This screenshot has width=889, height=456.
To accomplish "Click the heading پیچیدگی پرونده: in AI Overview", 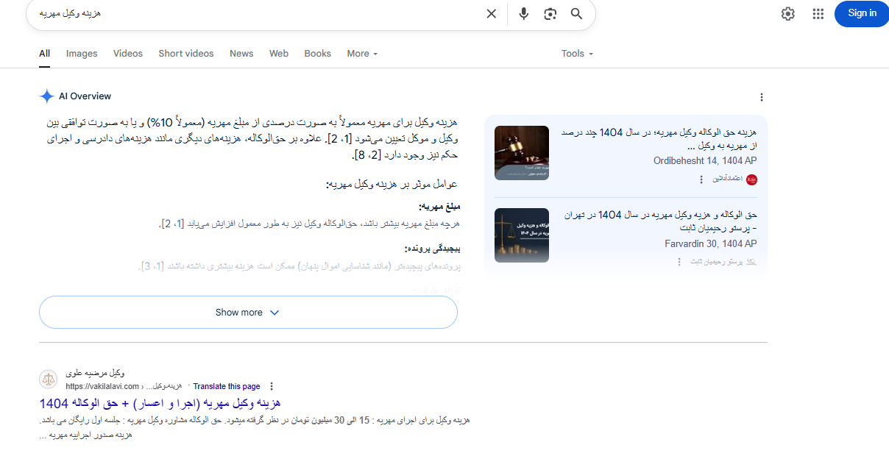I will tap(432, 249).
